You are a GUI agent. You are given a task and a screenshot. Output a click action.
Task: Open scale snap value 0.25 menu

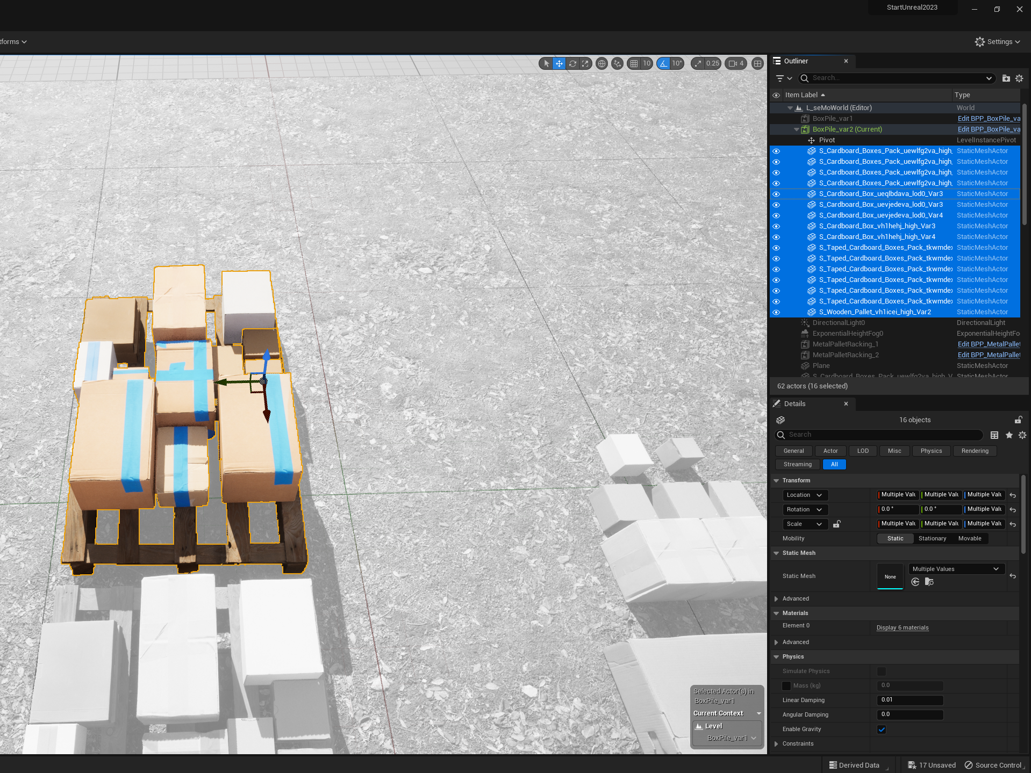pyautogui.click(x=713, y=63)
